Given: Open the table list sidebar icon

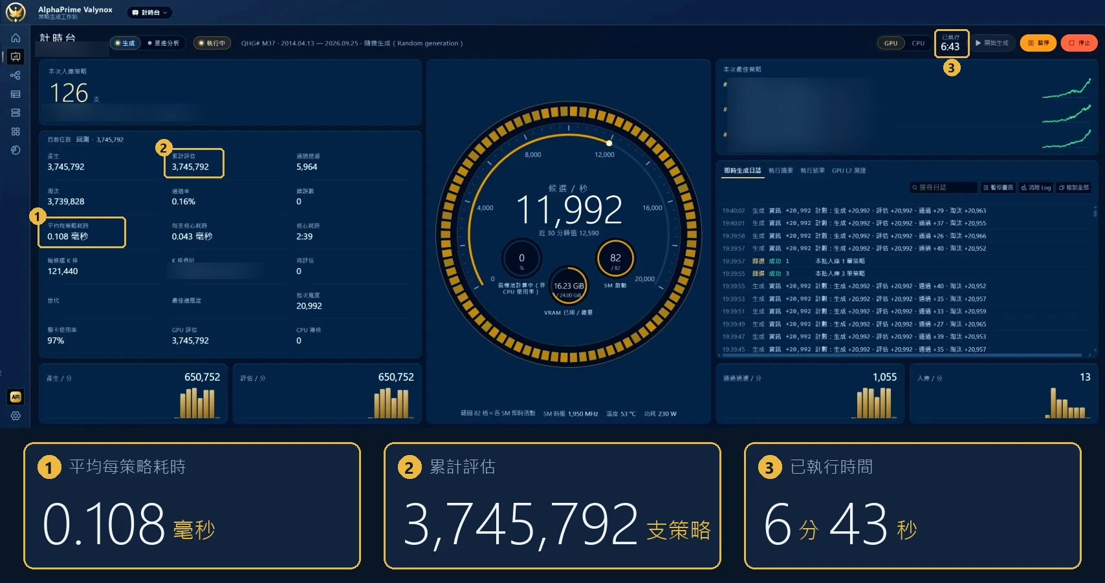Looking at the screenshot, I should pos(16,94).
